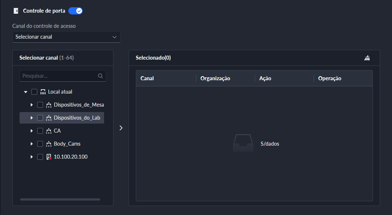This screenshot has width=392, height=215.
Task: Check the Local atual checkbox
Action: [x=34, y=92]
